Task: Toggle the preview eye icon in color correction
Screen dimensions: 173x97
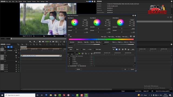Action: (114, 49)
